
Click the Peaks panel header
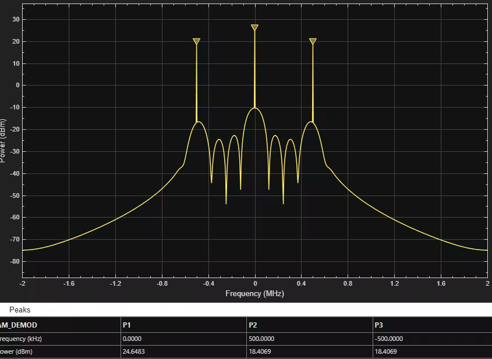click(x=246, y=310)
